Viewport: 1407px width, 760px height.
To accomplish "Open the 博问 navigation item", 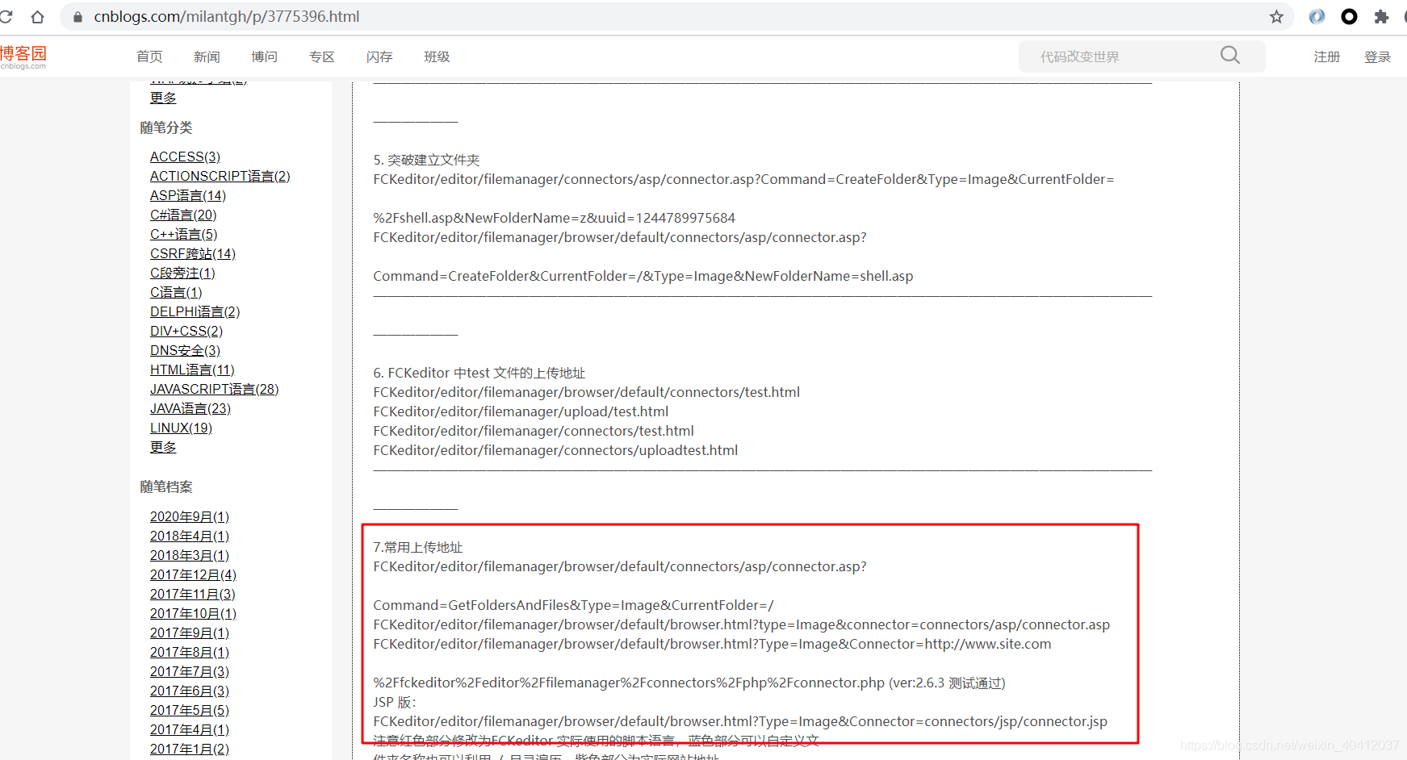I will tap(264, 56).
